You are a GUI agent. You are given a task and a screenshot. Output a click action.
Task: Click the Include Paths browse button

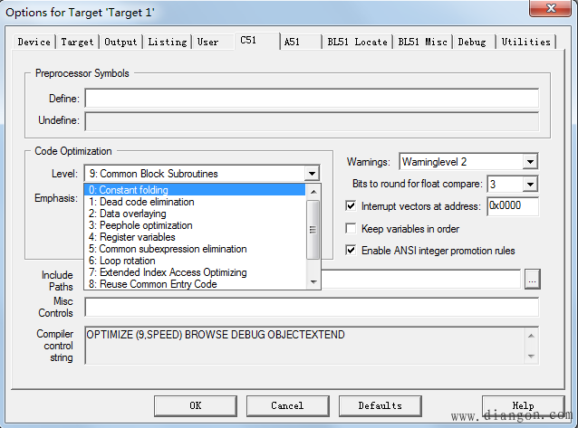[x=533, y=280]
